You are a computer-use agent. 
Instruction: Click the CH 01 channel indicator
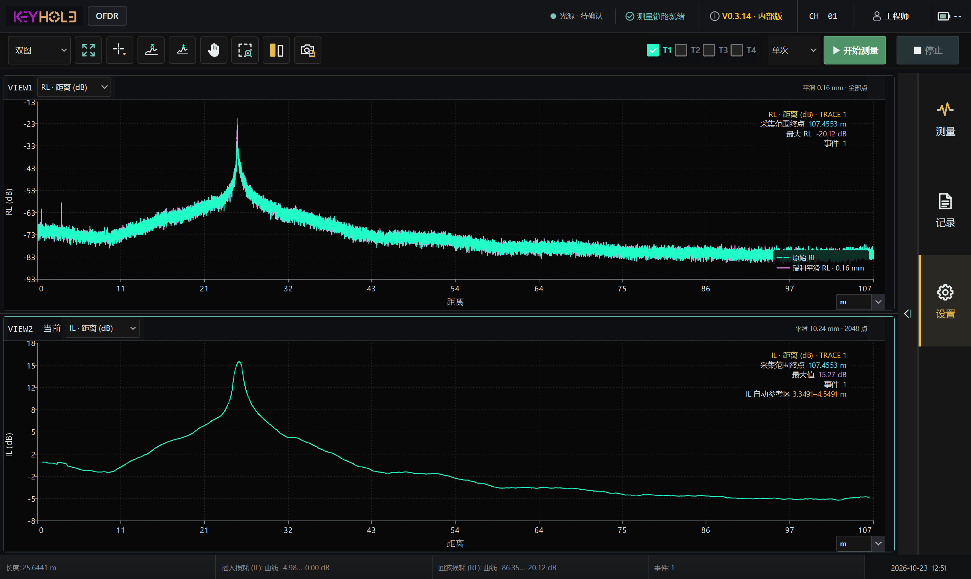point(823,16)
